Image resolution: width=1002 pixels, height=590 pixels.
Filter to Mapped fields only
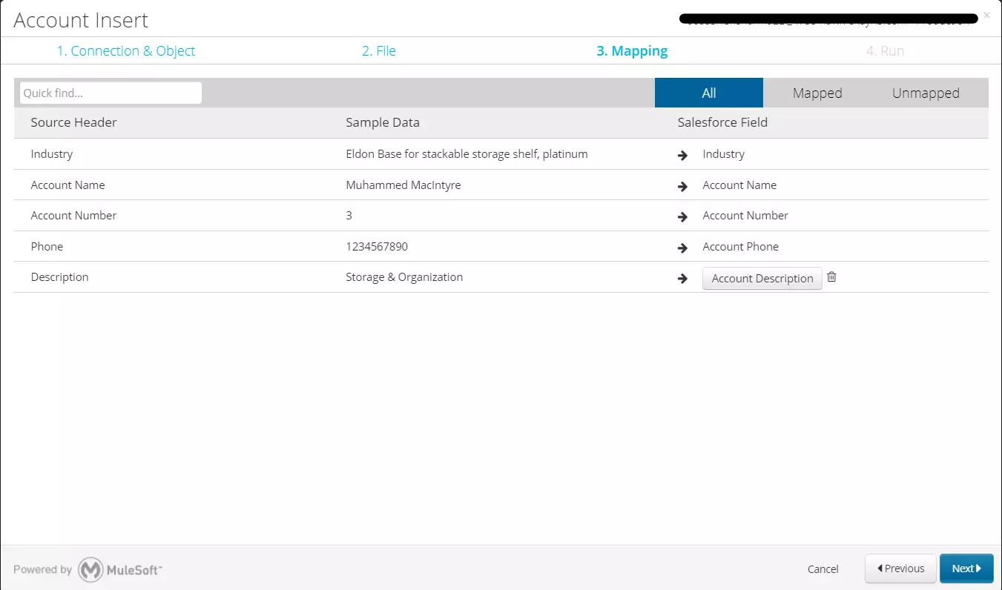click(817, 93)
